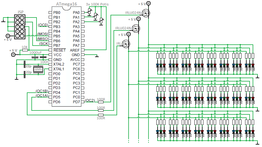Image resolution: width=262 pixels, height=147 pixels.
Task: Click the ground symbol on the right GND pin
Action: [x=97, y=56]
